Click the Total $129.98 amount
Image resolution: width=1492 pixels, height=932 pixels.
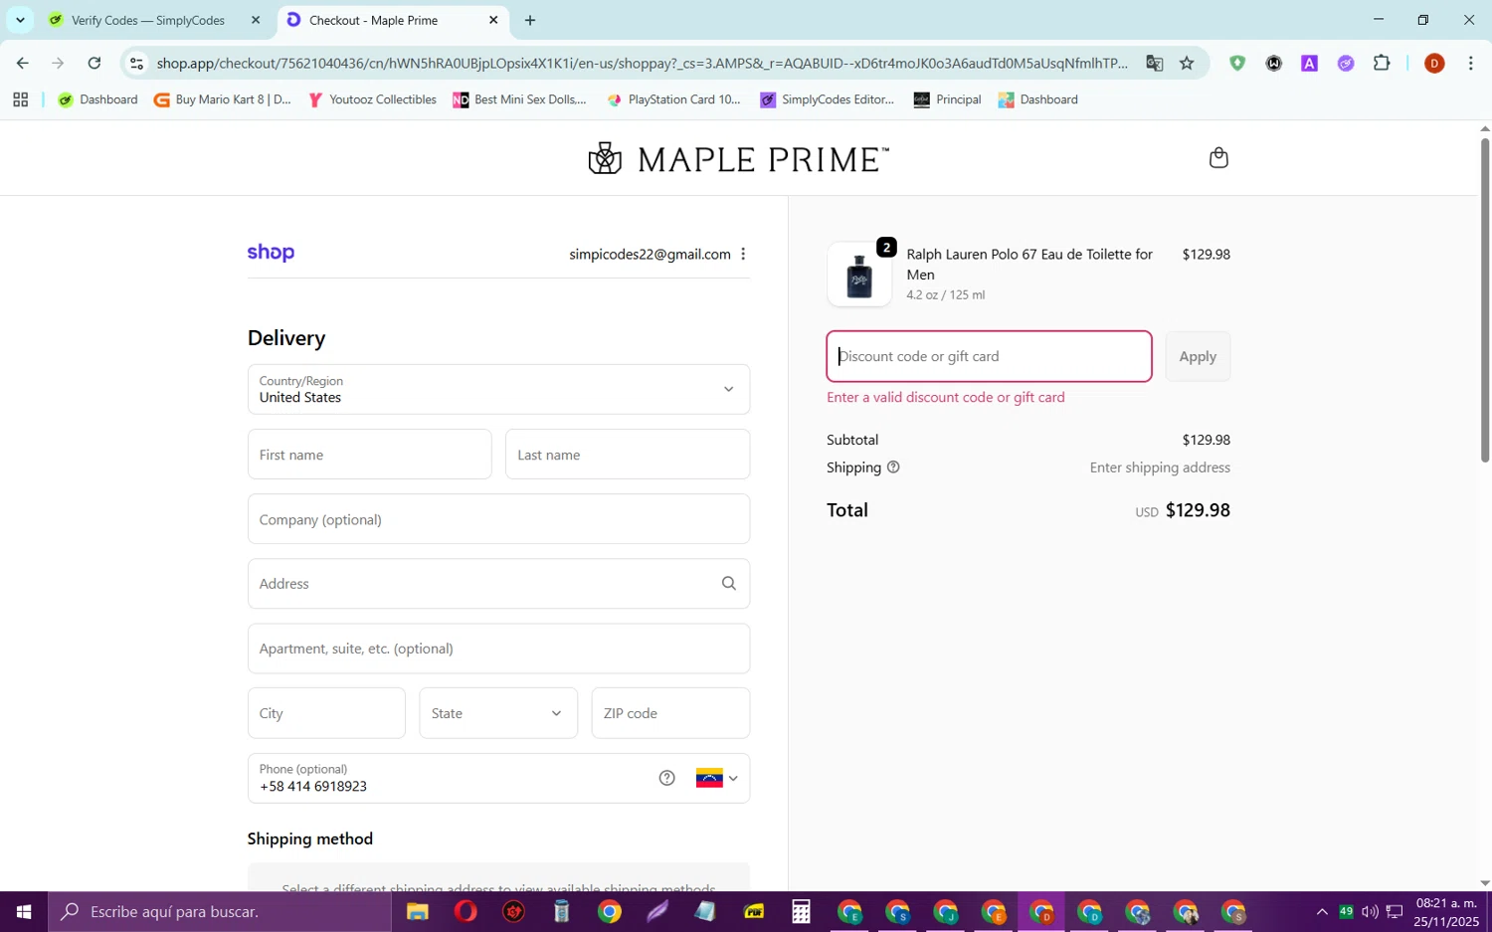coord(1198,510)
